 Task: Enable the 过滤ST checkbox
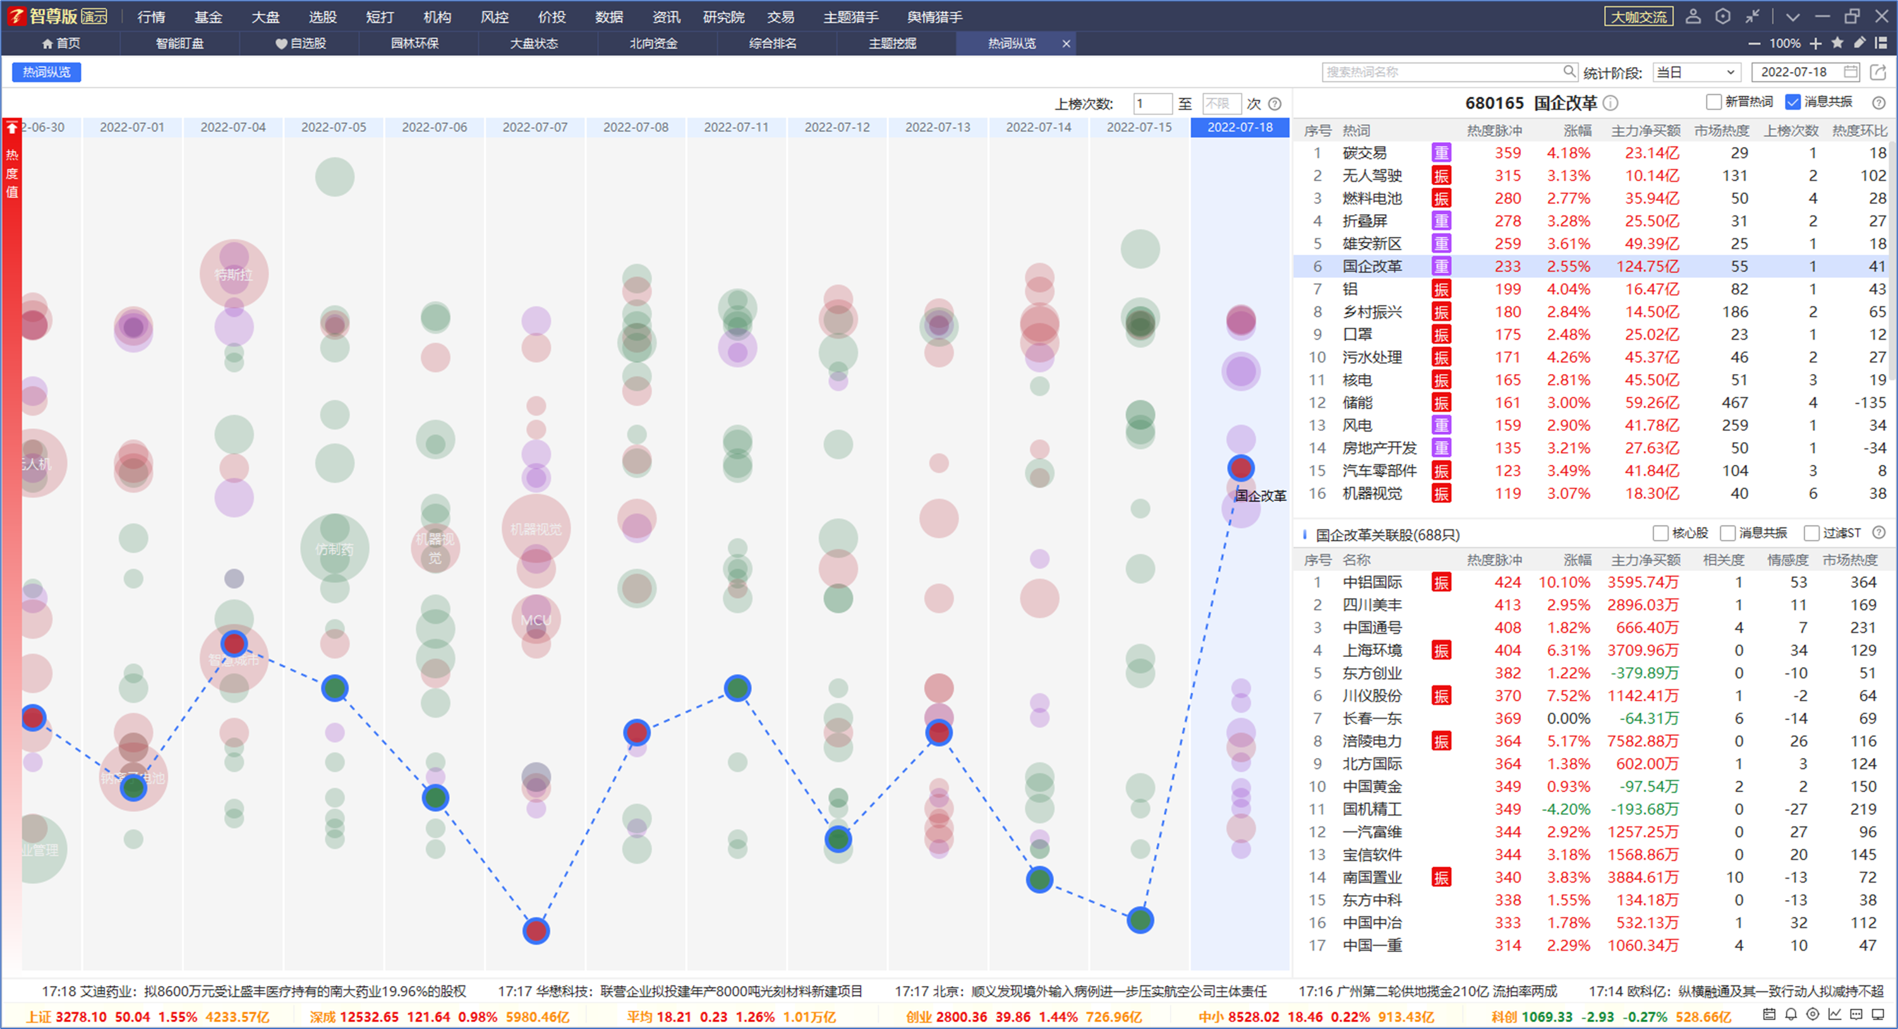1811,533
